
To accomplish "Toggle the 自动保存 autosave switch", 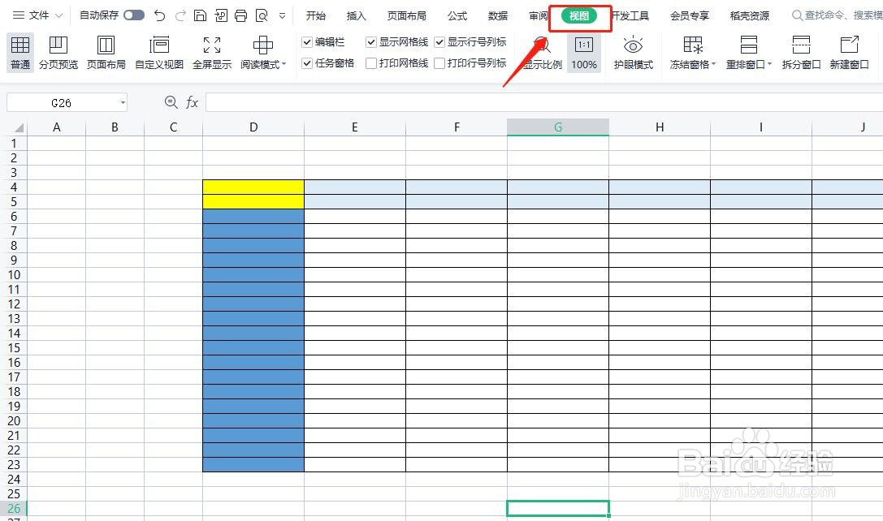I will point(134,15).
